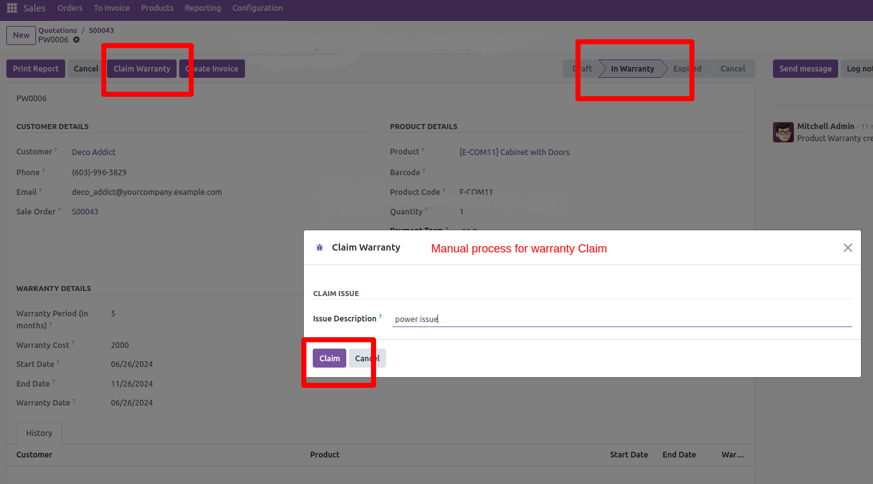This screenshot has width=873, height=484.
Task: Click in the Issue Description field
Action: [x=620, y=320]
